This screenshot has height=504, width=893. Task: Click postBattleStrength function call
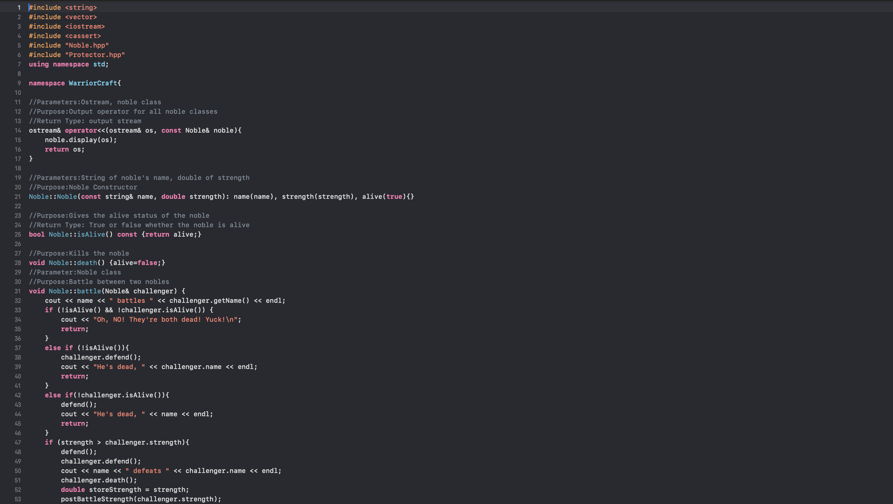97,499
